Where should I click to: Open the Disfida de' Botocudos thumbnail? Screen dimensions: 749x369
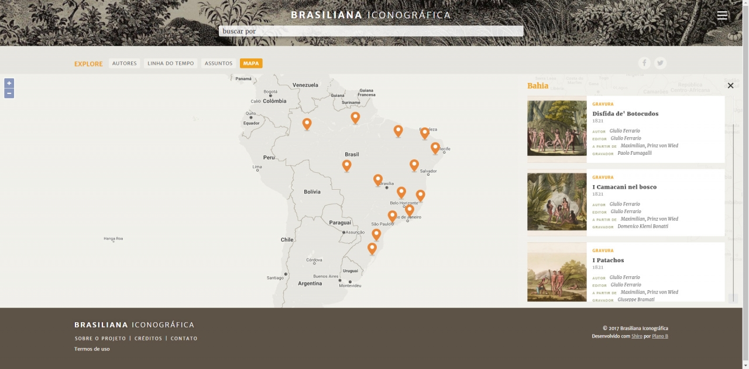(x=556, y=128)
